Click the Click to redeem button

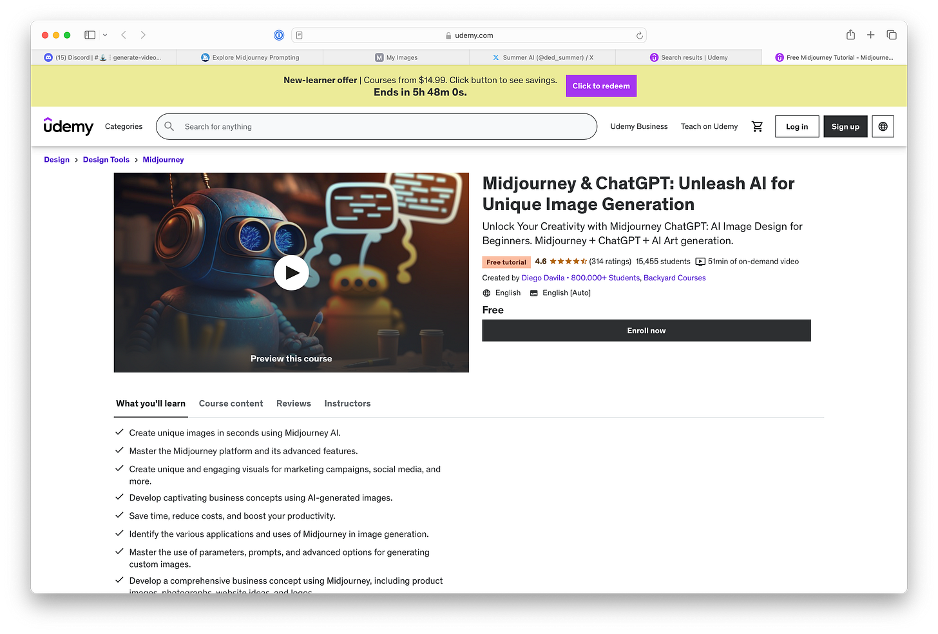coord(601,86)
